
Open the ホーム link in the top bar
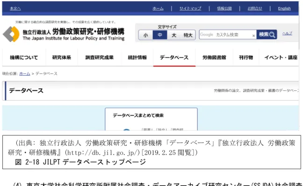coord(158,8)
